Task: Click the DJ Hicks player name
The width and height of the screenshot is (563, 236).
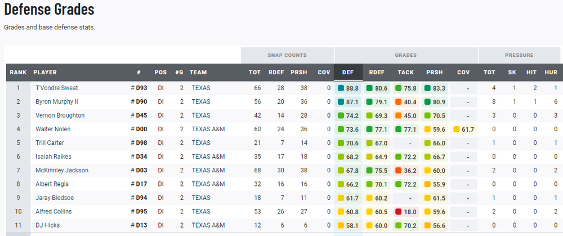Action: click(x=48, y=225)
